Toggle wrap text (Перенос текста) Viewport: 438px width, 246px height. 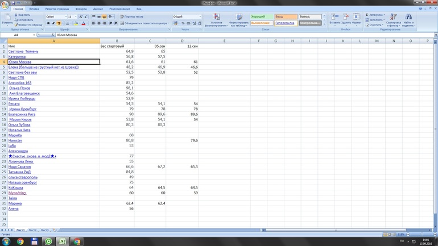tap(133, 16)
